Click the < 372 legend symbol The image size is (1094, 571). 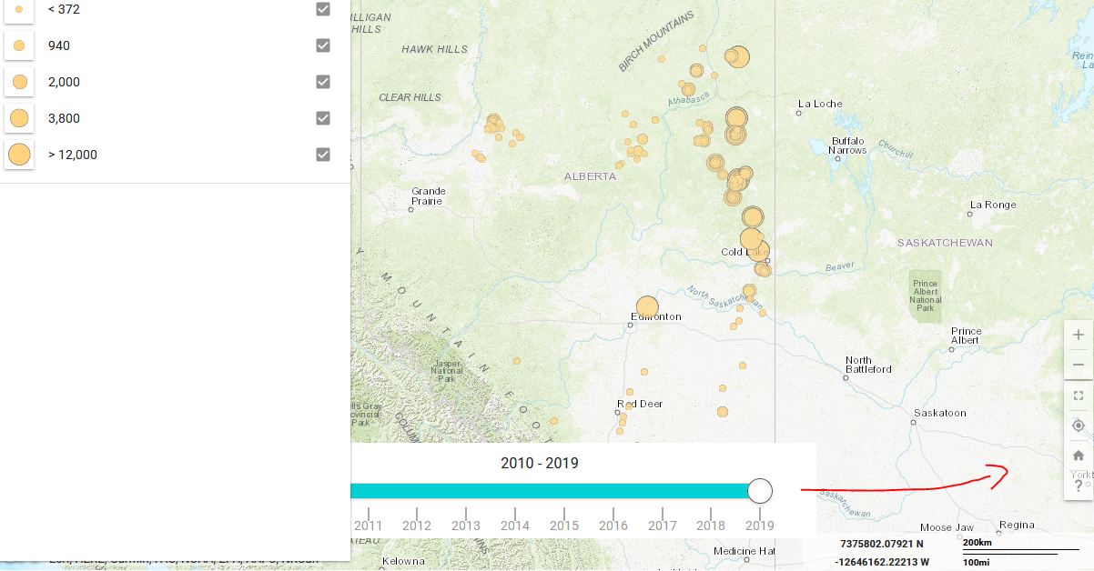[x=19, y=9]
